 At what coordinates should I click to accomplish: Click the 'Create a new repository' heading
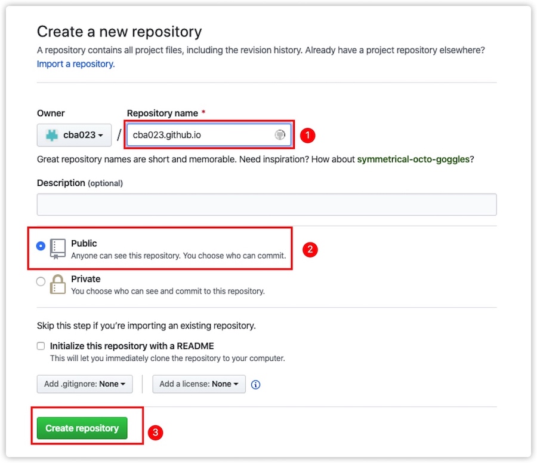click(x=119, y=32)
